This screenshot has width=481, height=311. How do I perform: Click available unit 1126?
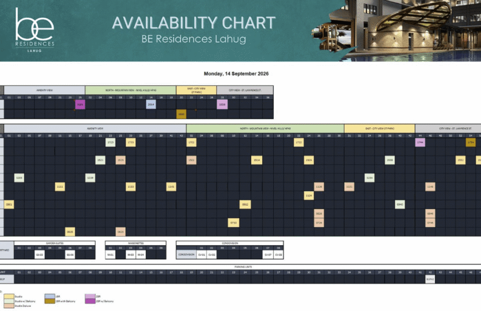(319, 187)
